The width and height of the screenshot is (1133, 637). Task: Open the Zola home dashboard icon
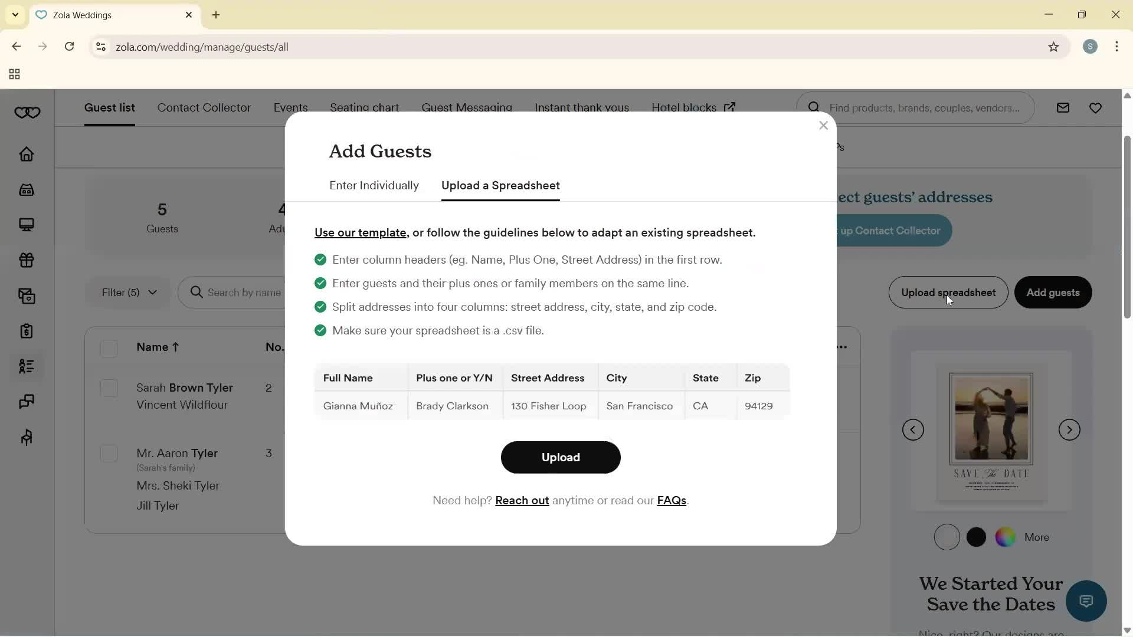[27, 155]
